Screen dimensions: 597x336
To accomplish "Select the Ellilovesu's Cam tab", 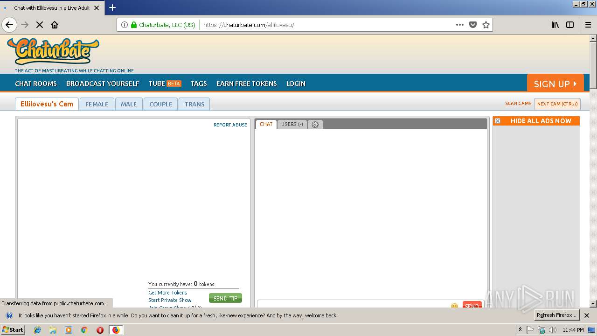I will tap(47, 104).
